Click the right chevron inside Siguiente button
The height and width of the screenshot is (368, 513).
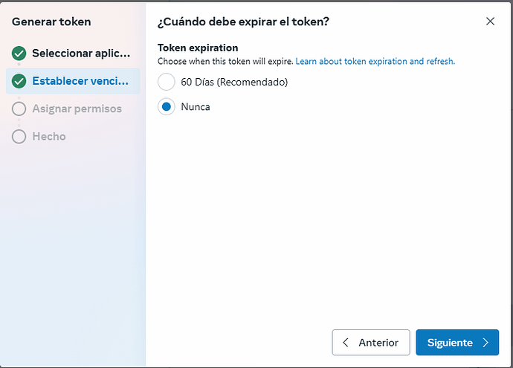[485, 343]
